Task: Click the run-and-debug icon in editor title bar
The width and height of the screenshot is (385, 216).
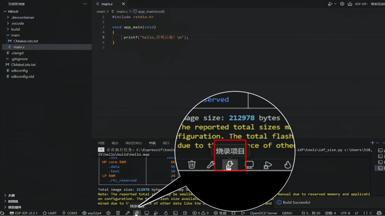Action: 330,4
